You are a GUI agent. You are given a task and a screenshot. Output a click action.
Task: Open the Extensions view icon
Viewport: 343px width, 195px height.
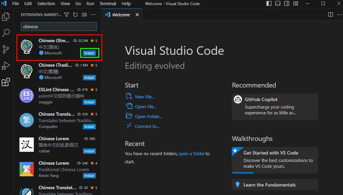click(6, 82)
